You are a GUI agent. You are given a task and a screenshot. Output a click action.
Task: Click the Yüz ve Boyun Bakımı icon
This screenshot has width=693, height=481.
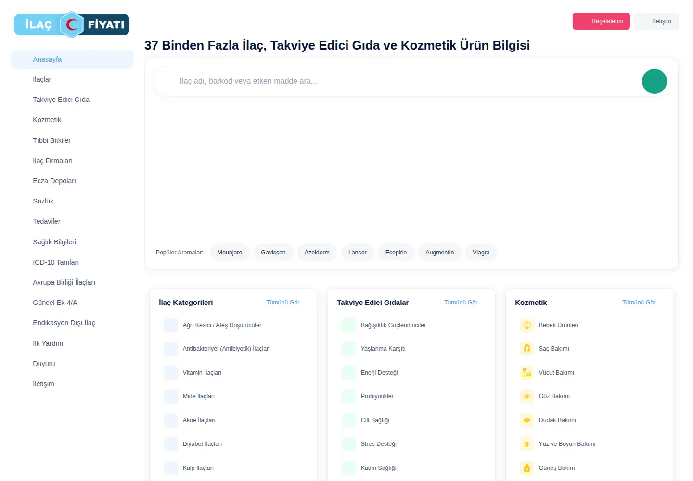(x=527, y=444)
